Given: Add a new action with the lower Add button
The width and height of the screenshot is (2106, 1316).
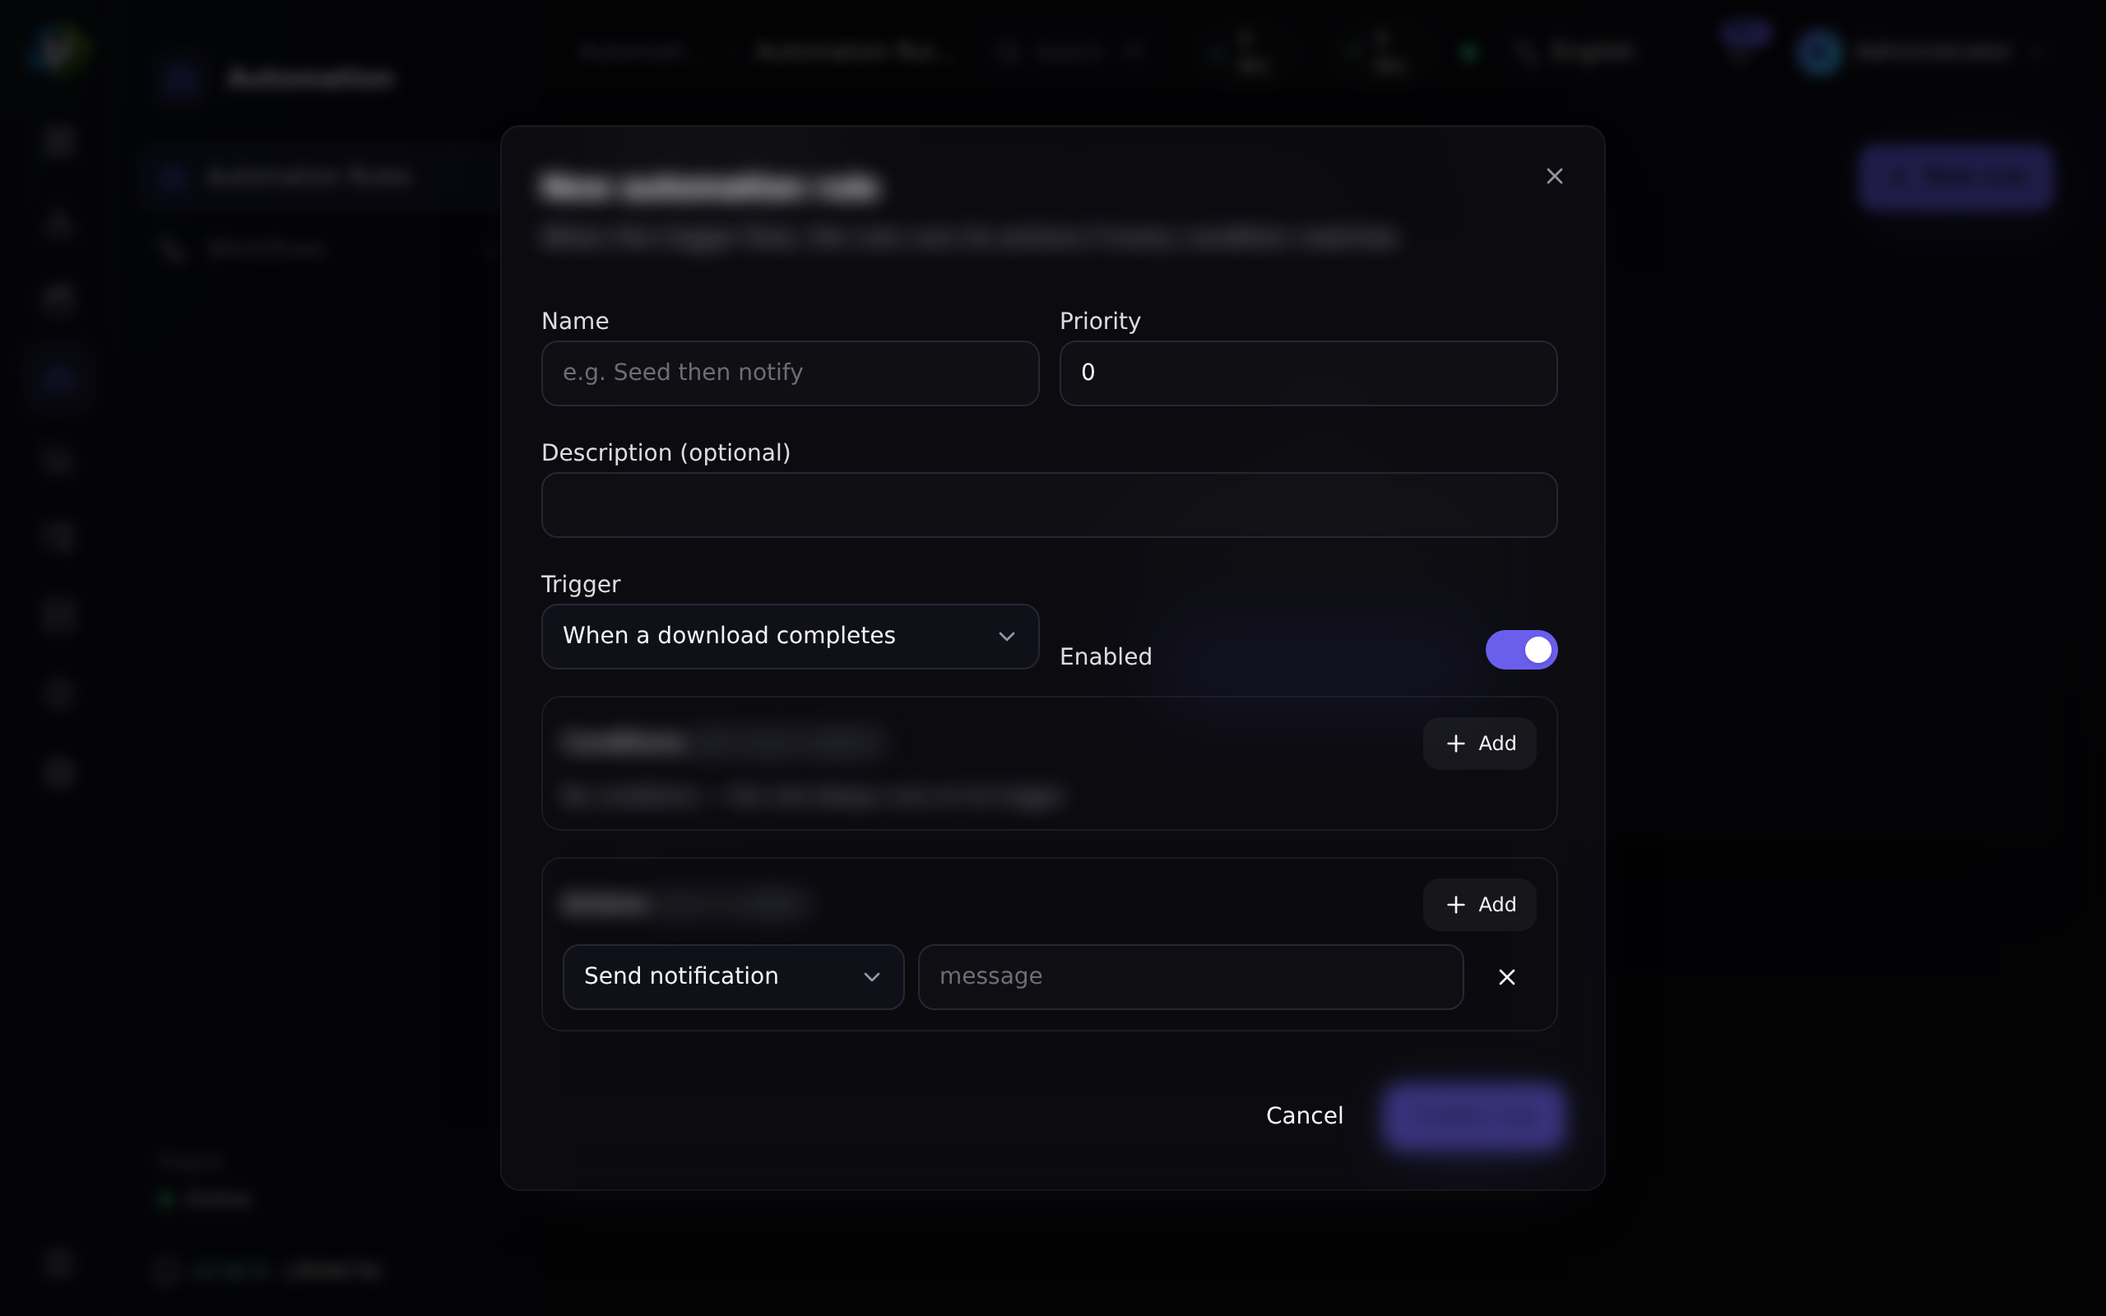Looking at the screenshot, I should pos(1479,906).
